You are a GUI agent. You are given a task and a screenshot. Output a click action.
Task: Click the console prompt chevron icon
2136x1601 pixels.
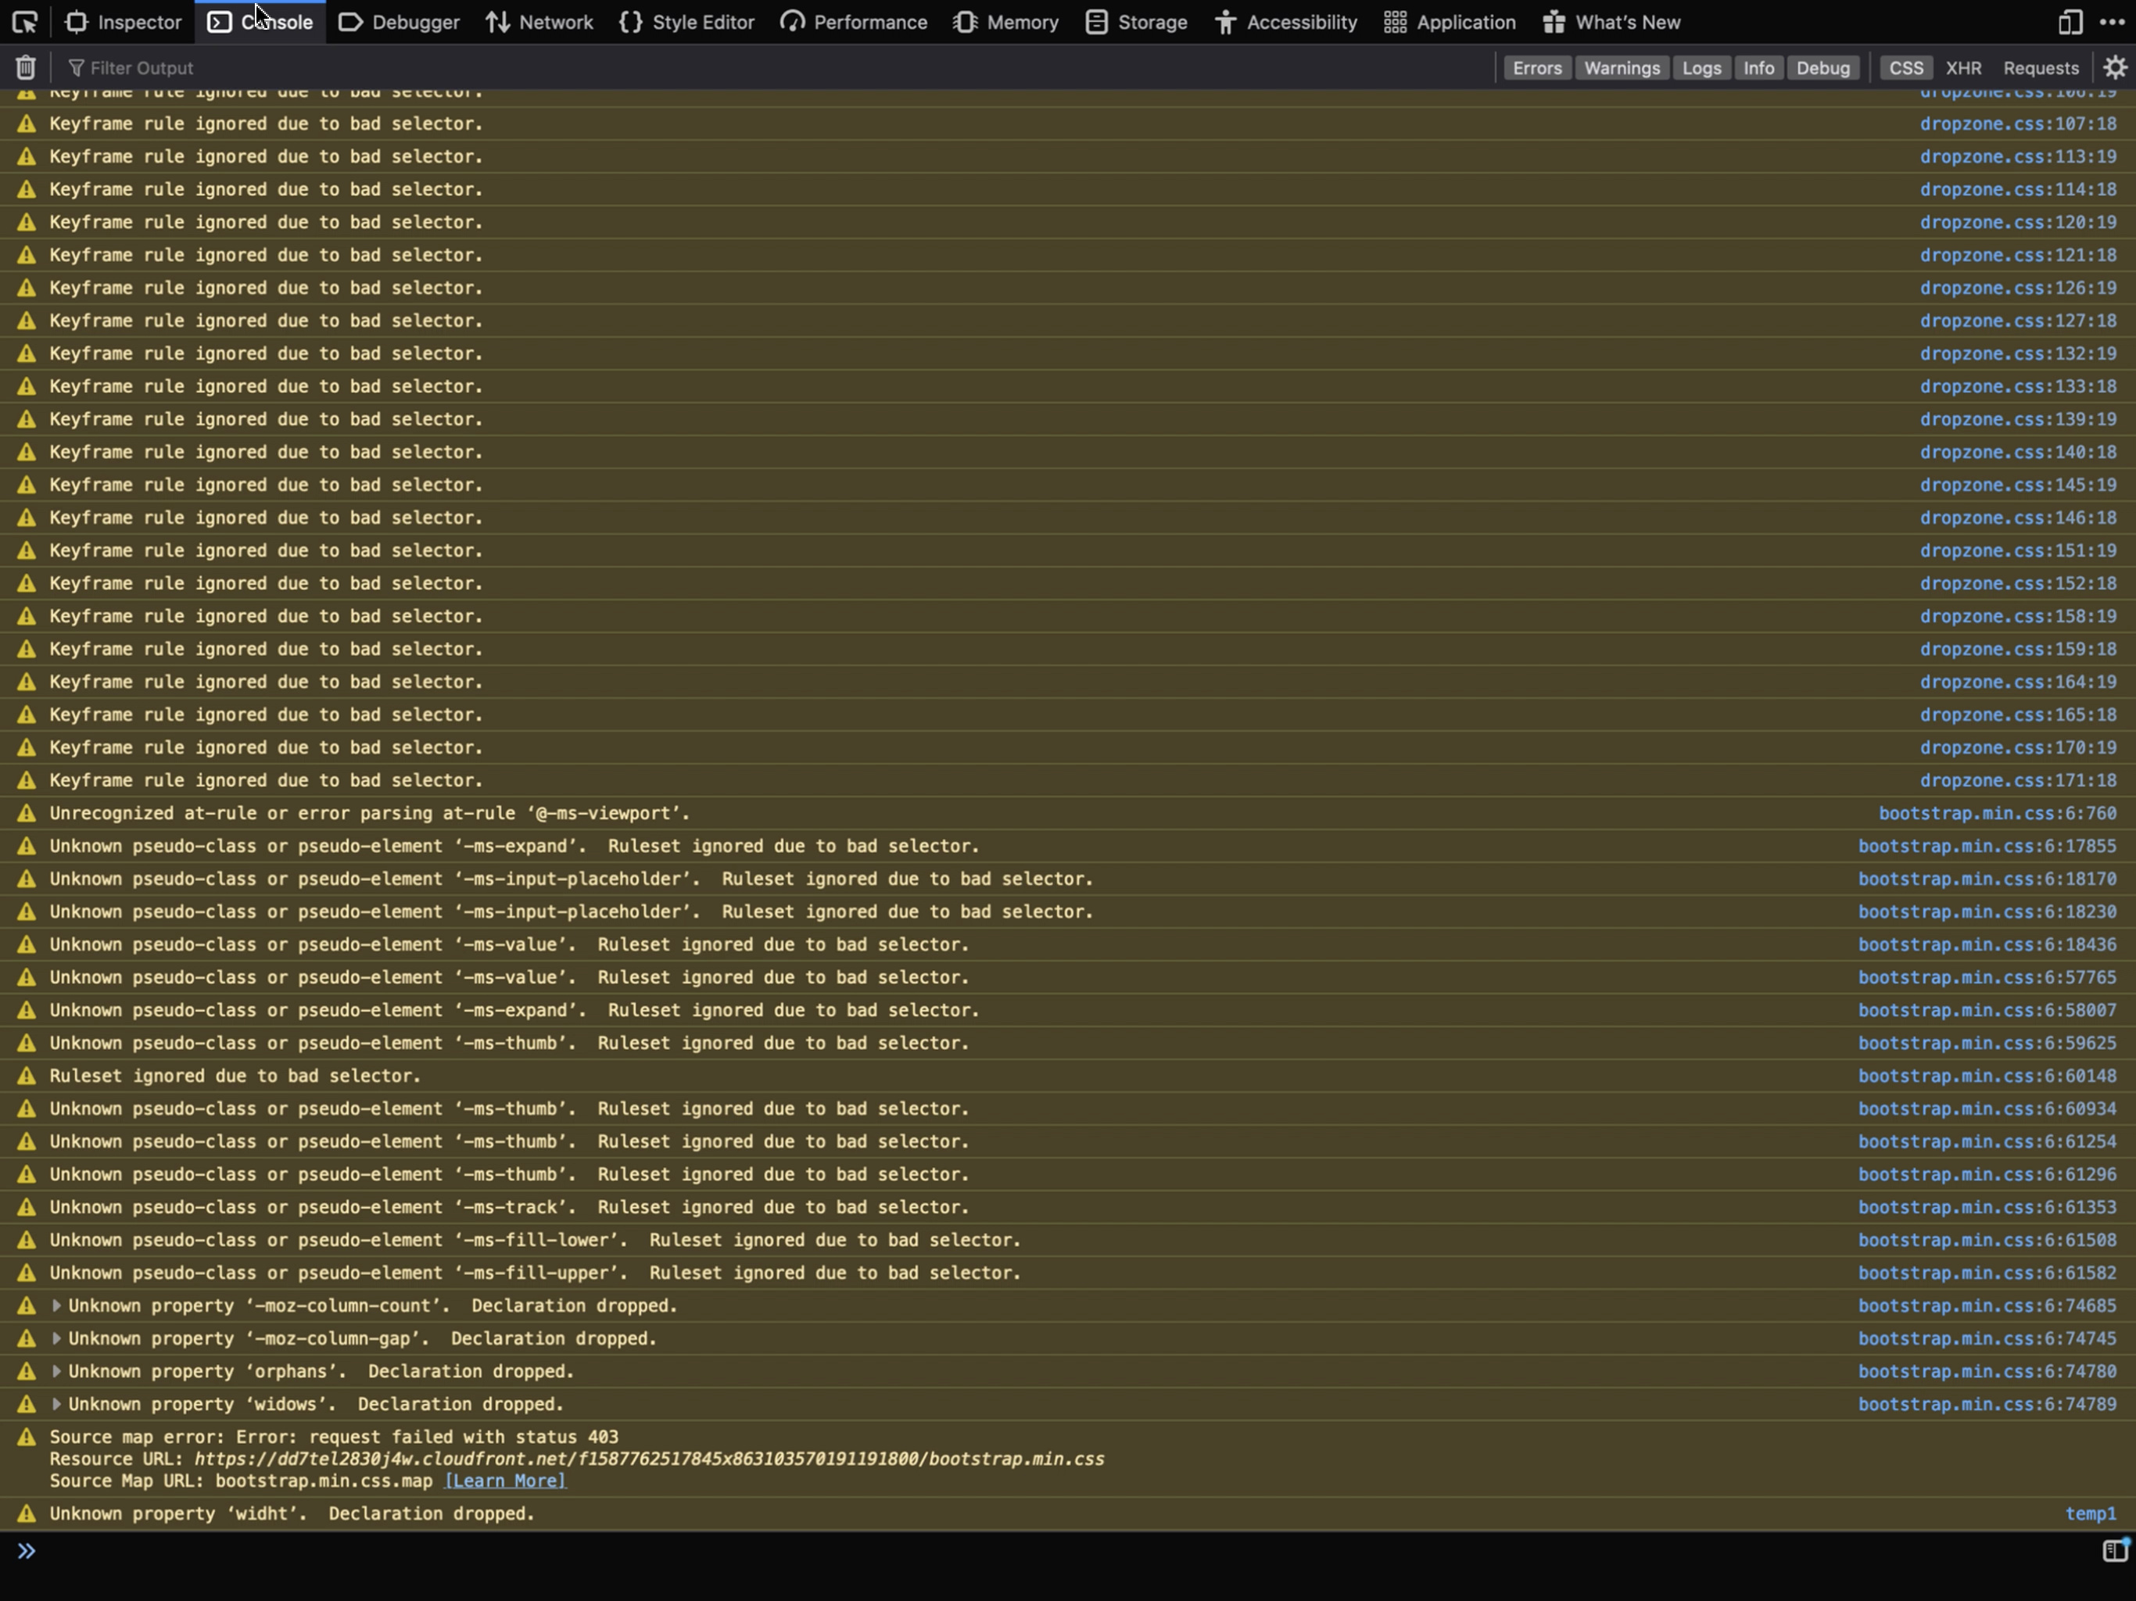pyautogui.click(x=26, y=1551)
